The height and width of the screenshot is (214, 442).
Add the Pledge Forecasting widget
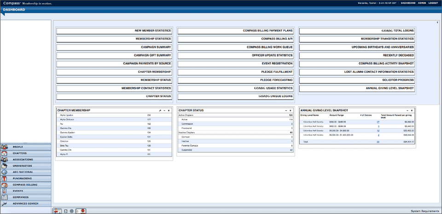tap(235, 80)
